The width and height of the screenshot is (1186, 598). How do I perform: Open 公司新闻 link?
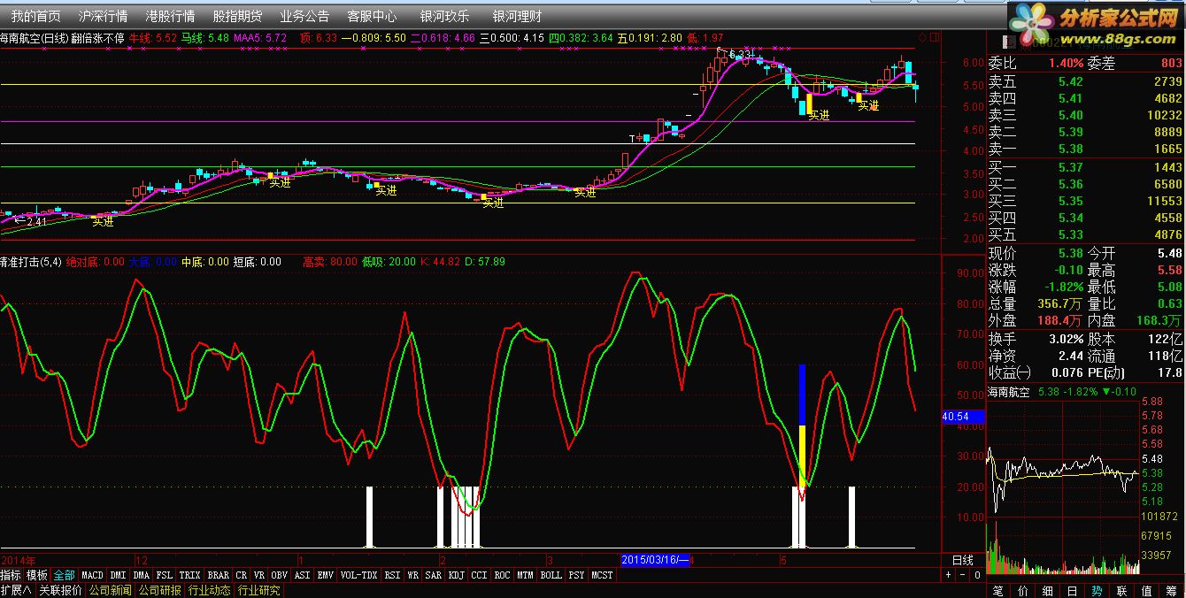[110, 590]
